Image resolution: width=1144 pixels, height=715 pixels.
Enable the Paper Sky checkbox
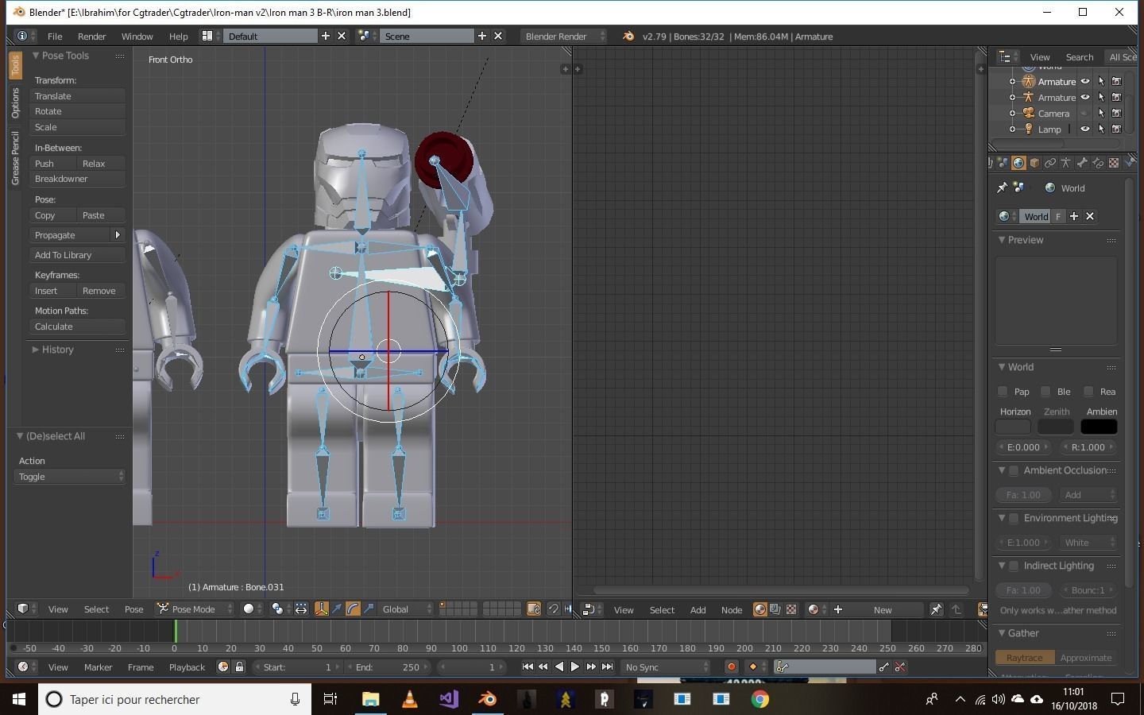[x=1003, y=392]
